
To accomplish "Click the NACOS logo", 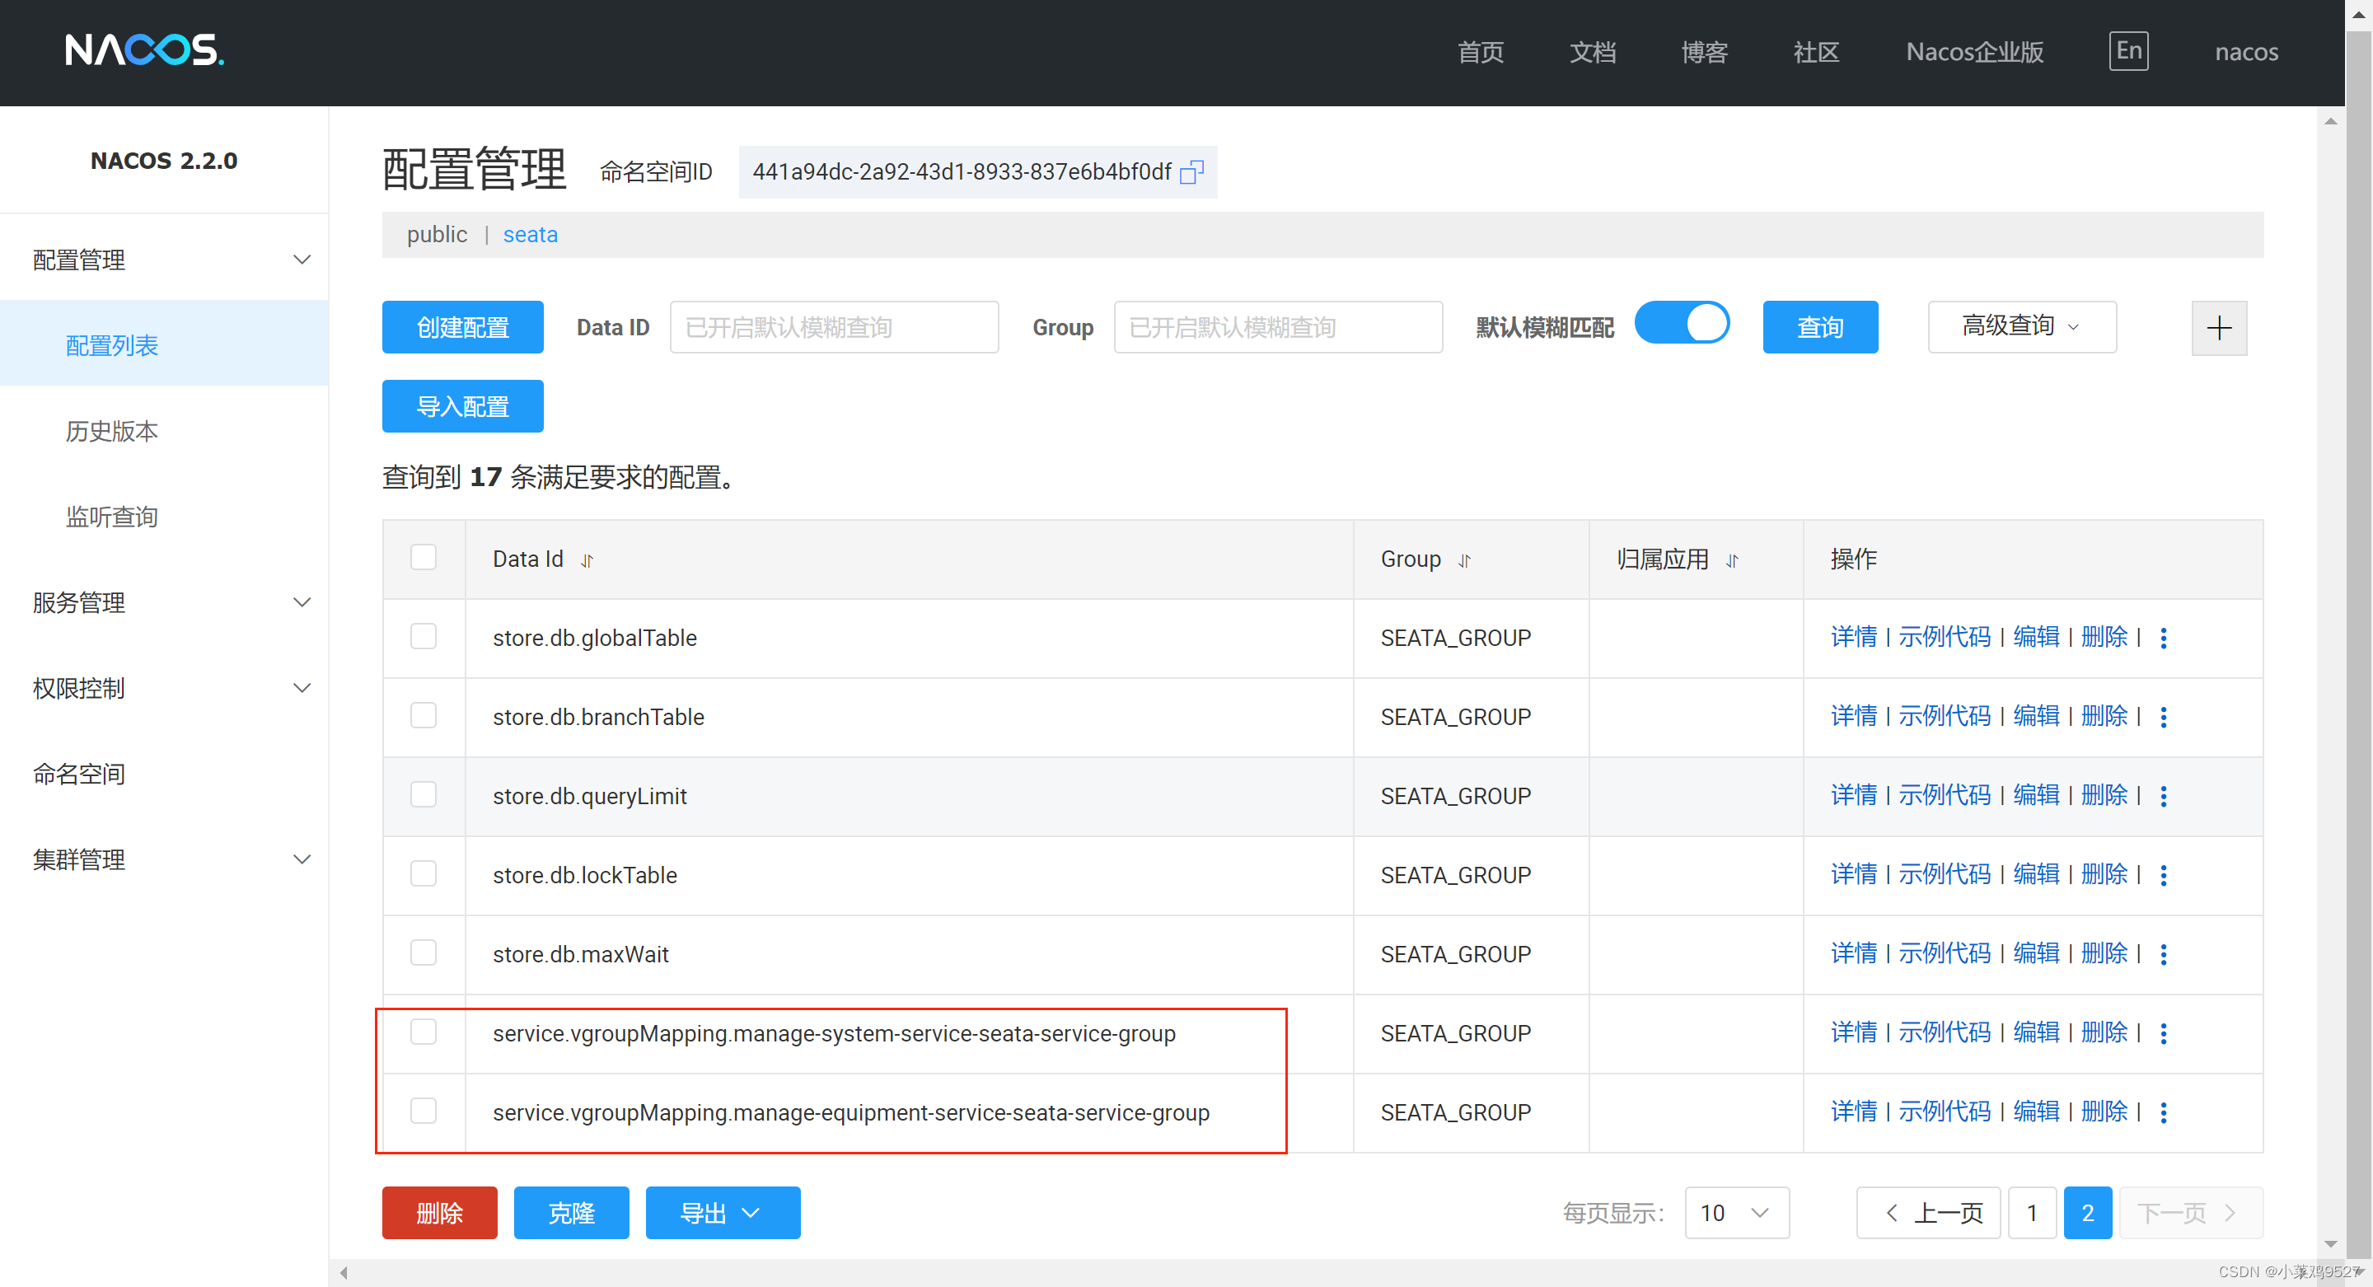I will (145, 49).
